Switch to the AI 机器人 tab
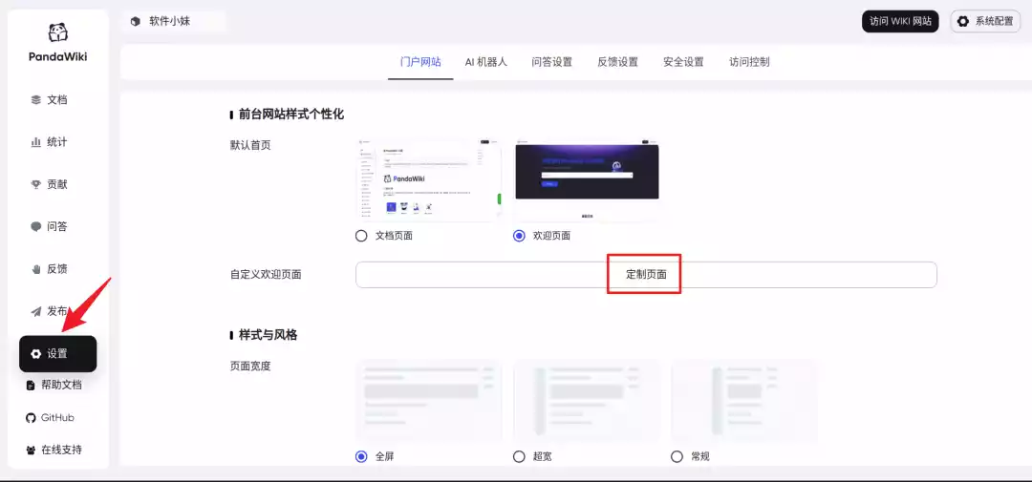This screenshot has width=1032, height=482. tap(486, 62)
